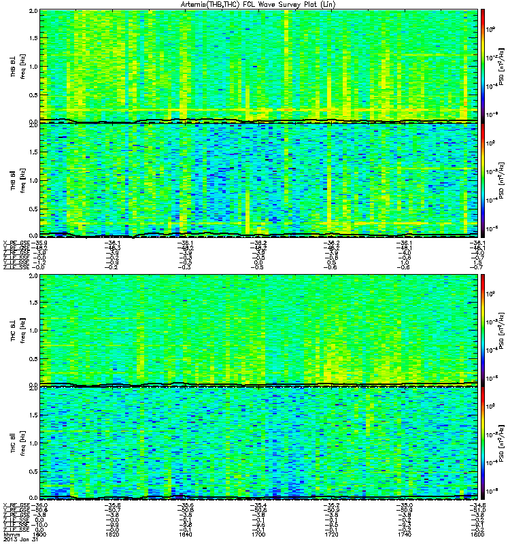Click the '0.5' frequency tick of the THB B⊥ panel

pyautogui.click(x=33, y=95)
